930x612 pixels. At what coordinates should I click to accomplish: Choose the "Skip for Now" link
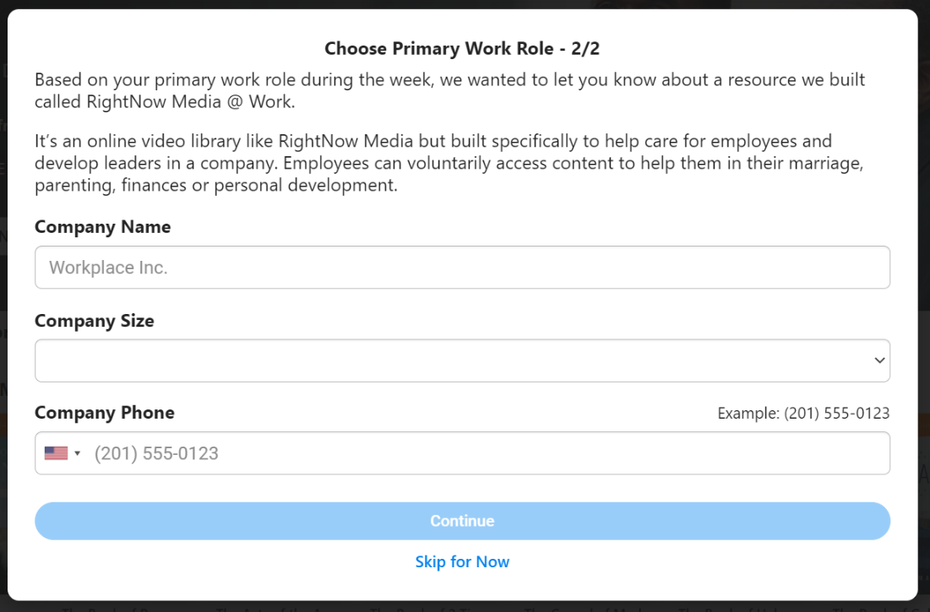(x=462, y=561)
